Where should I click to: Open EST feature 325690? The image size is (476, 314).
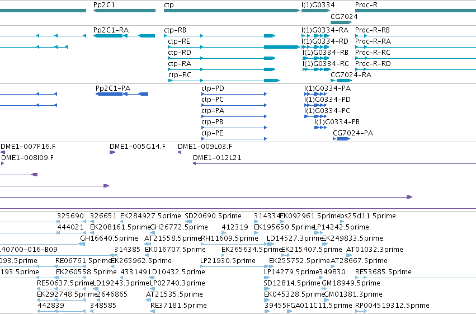click(70, 216)
